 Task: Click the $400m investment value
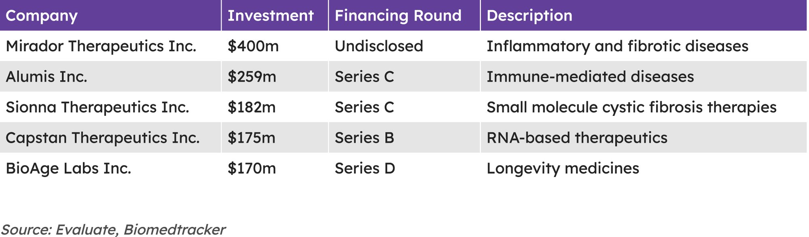(253, 46)
